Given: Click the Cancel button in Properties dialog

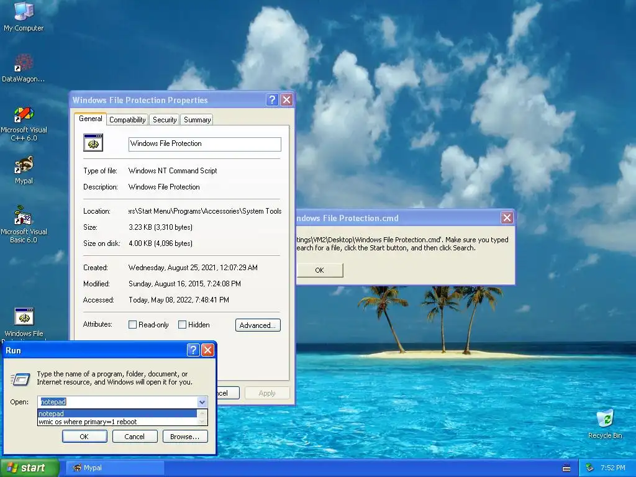Looking at the screenshot, I should pyautogui.click(x=228, y=393).
